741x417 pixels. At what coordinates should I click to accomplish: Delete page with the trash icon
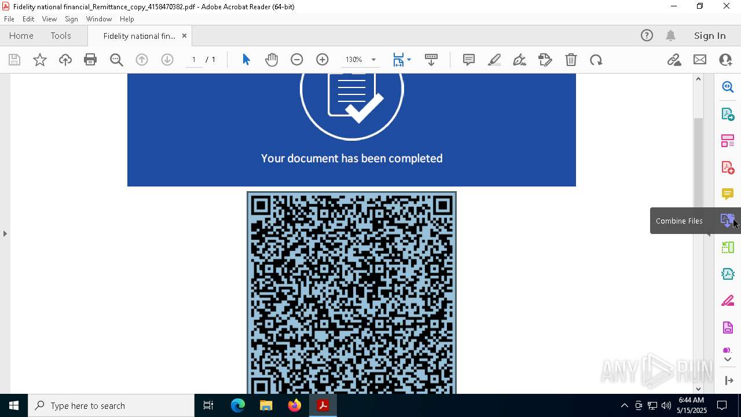click(571, 60)
